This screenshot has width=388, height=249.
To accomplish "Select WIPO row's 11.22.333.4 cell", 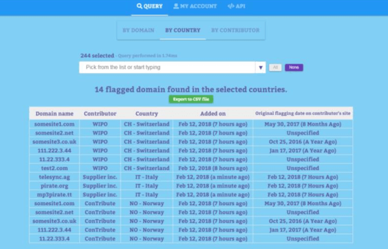I will (54, 159).
